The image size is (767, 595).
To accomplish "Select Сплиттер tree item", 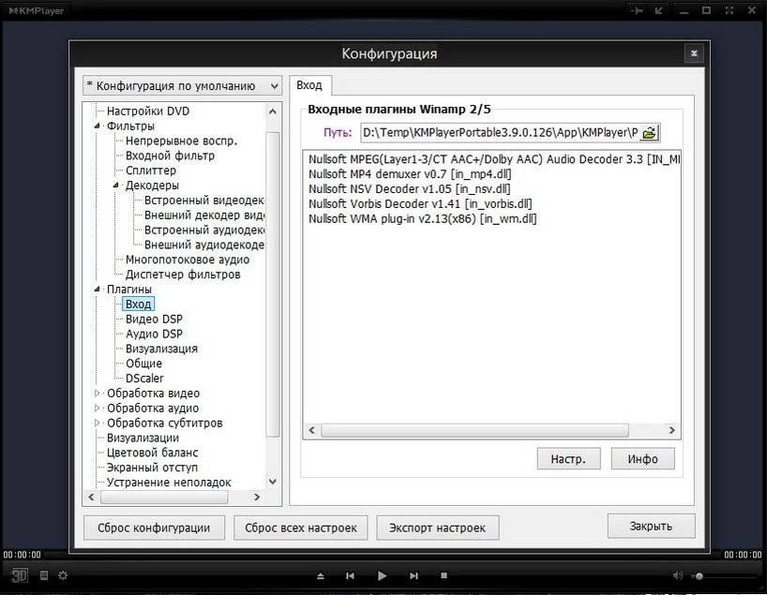I will [x=151, y=171].
